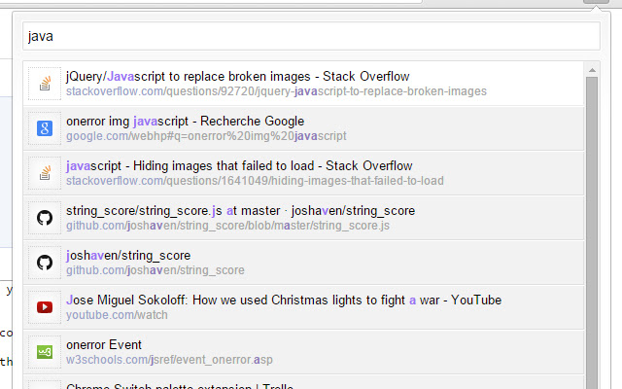The image size is (622, 389).
Task: Click URL github.com/joshaven/string_score
Action: pos(155,270)
